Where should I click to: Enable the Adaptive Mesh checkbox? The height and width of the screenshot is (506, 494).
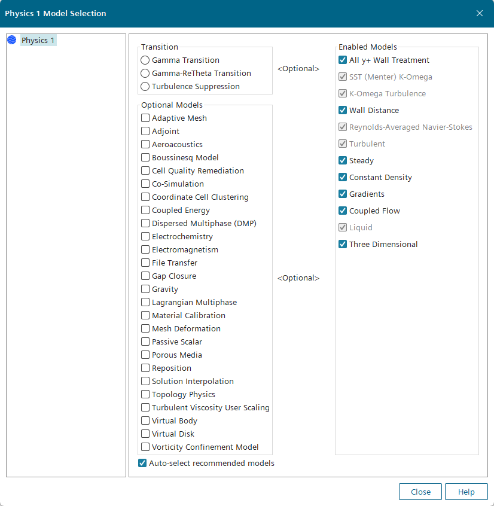click(145, 118)
